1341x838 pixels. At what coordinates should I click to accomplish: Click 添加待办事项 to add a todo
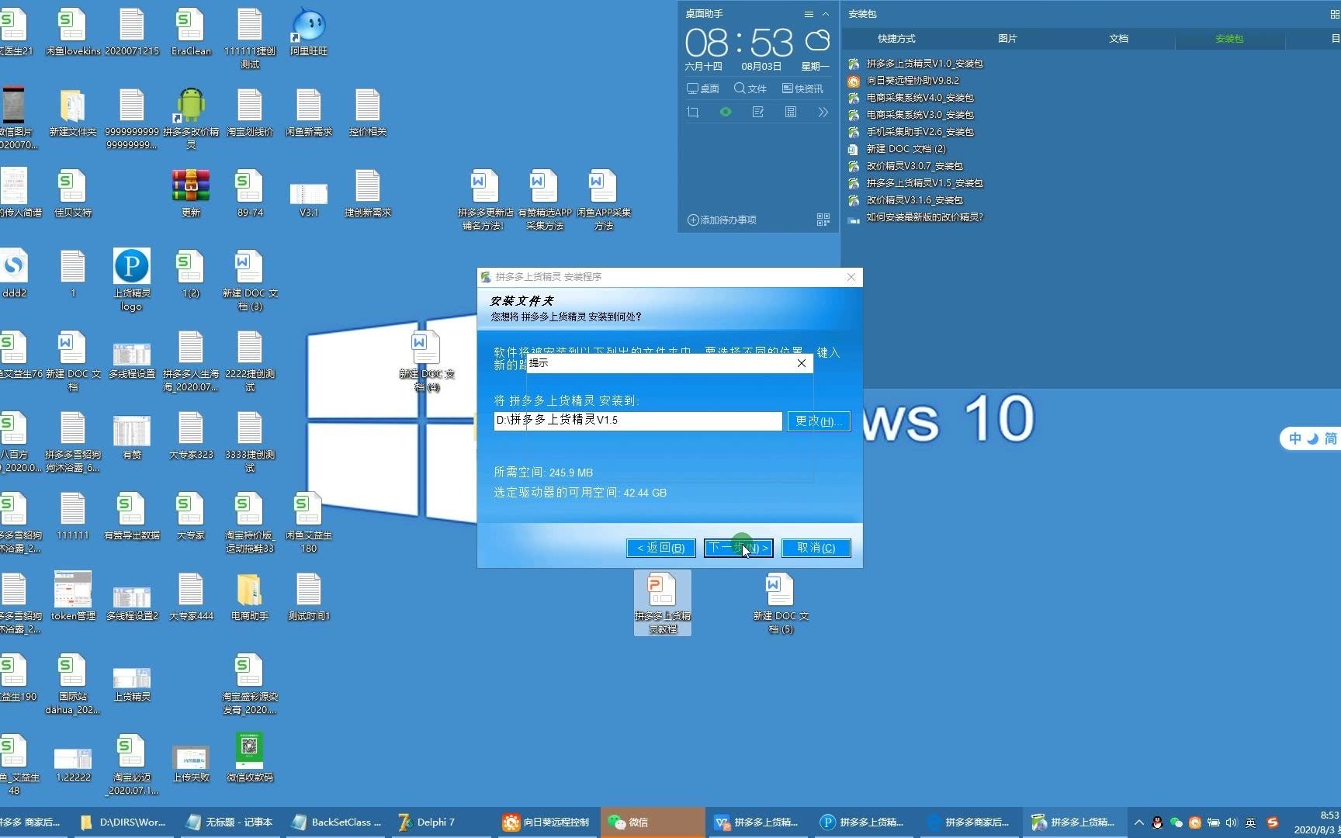[722, 220]
